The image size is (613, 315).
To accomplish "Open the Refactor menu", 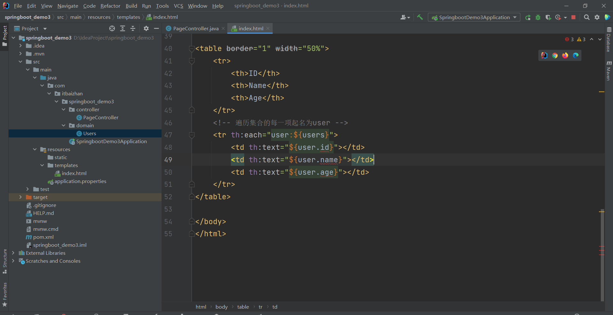I will [110, 6].
